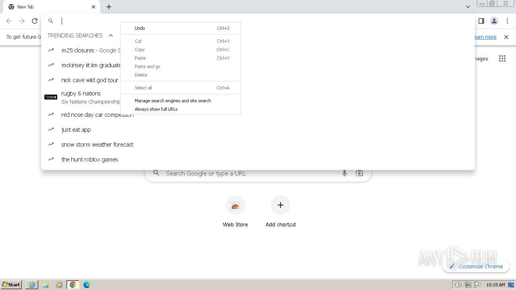
Task: Click the Search Google or type a URL box
Action: [x=258, y=173]
